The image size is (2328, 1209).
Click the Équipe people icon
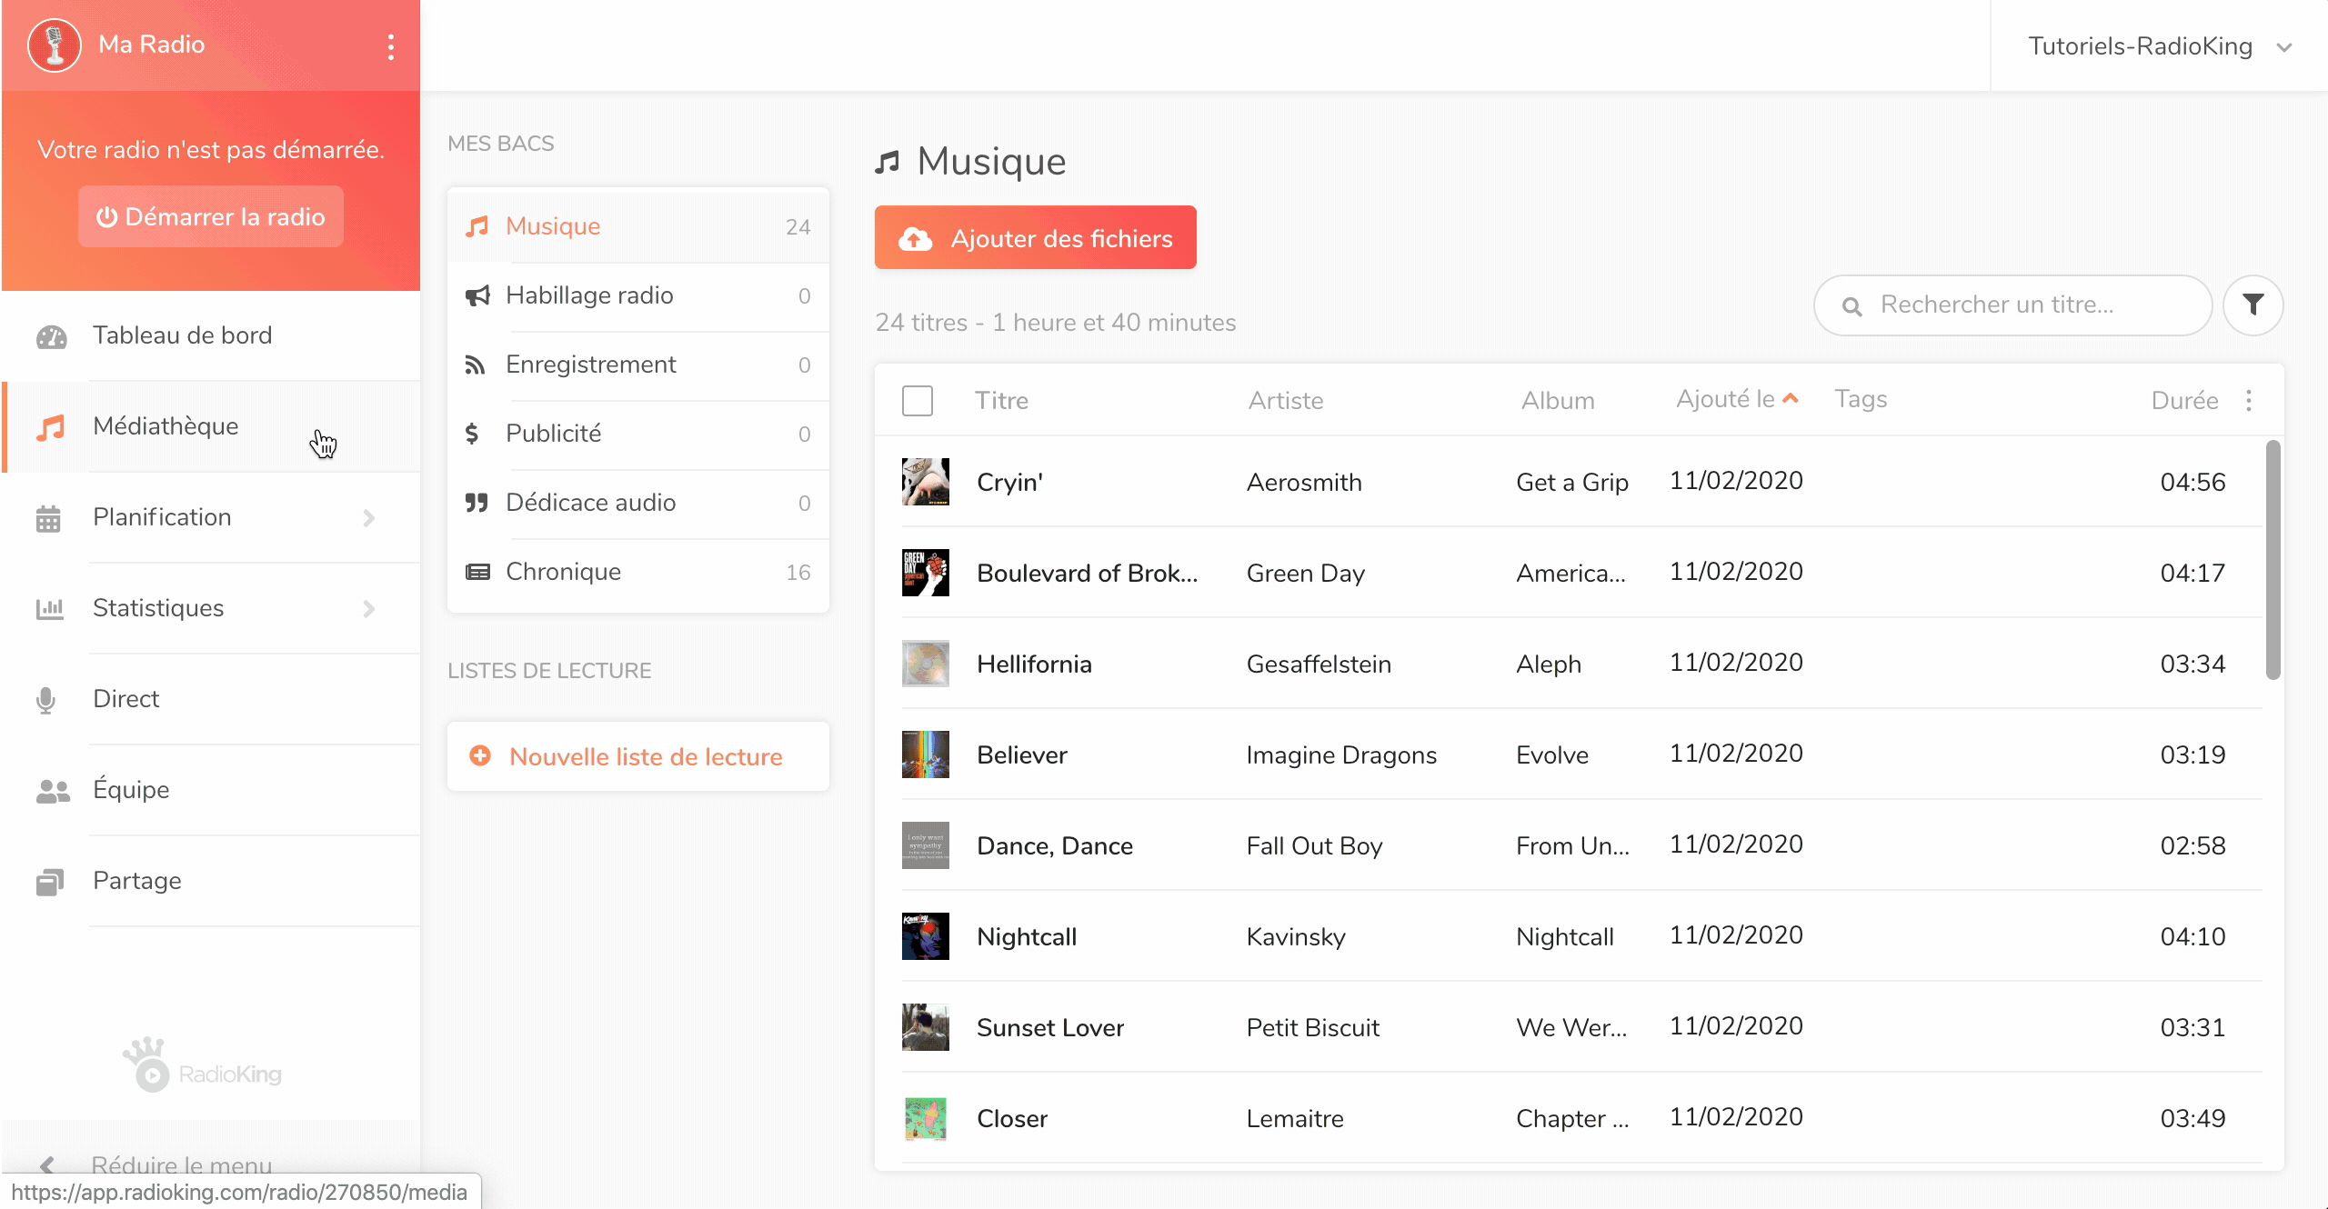tap(53, 791)
